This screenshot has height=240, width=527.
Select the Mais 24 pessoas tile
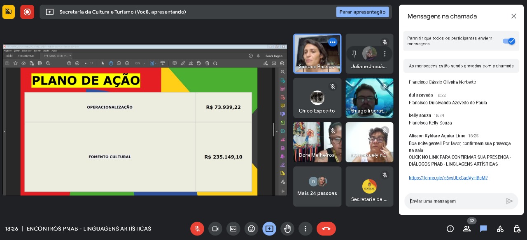tap(317, 187)
